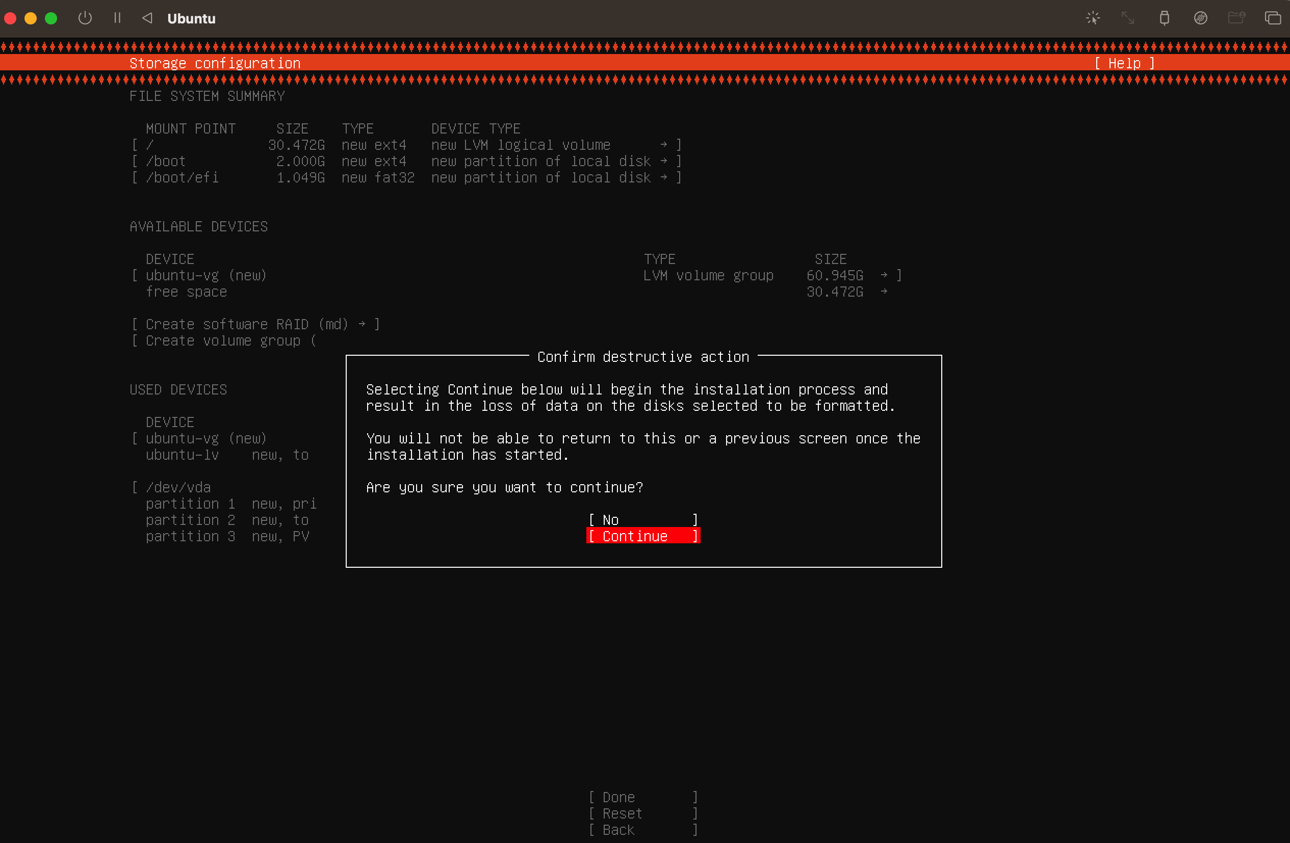
Task: Open ubuntu-vg LVM volume group entry
Action: pyautogui.click(x=206, y=275)
